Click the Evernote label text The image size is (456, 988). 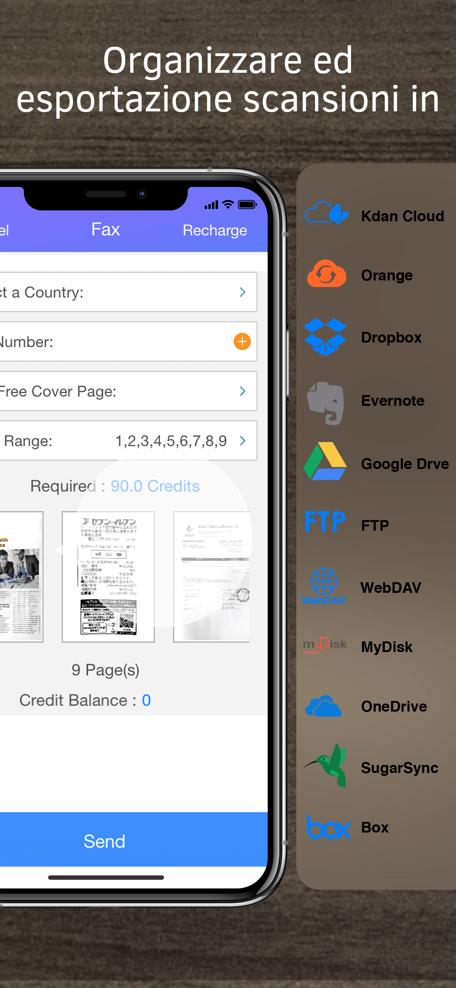(393, 400)
